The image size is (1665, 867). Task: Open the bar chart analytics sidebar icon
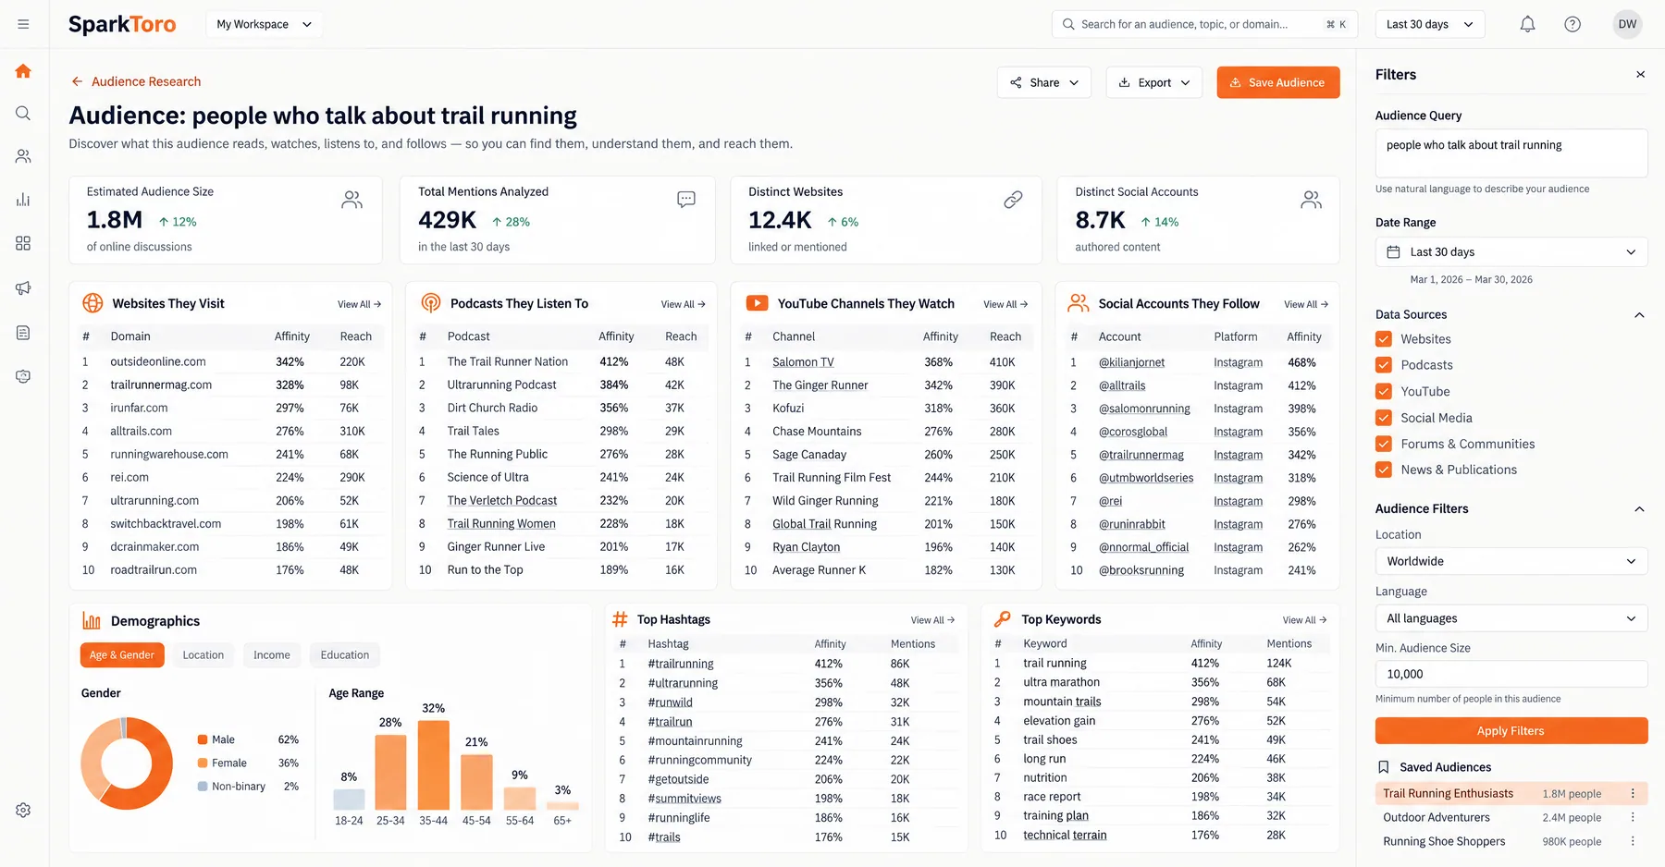tap(23, 200)
